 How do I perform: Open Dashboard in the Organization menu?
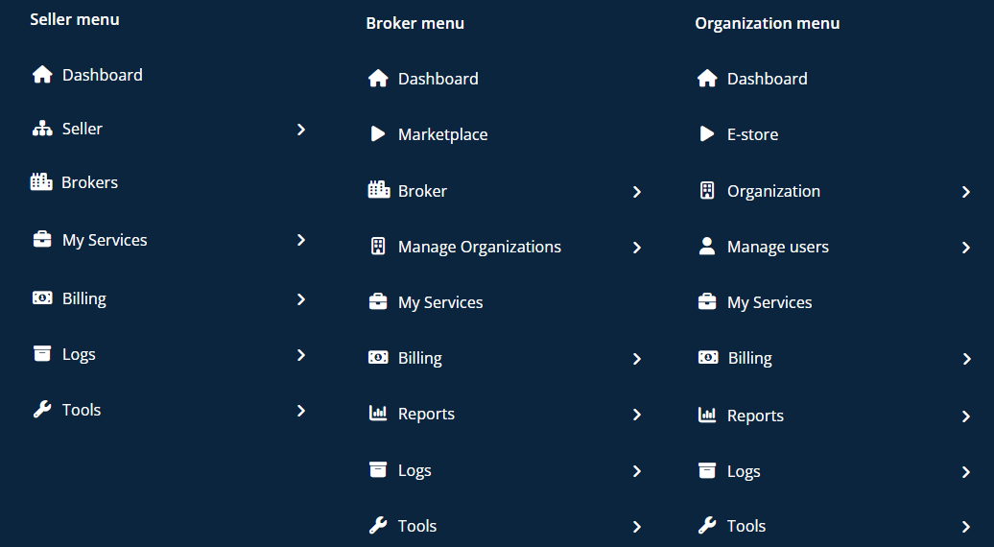(767, 79)
